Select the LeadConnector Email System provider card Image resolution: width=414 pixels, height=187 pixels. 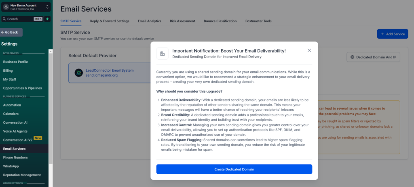click(x=109, y=73)
